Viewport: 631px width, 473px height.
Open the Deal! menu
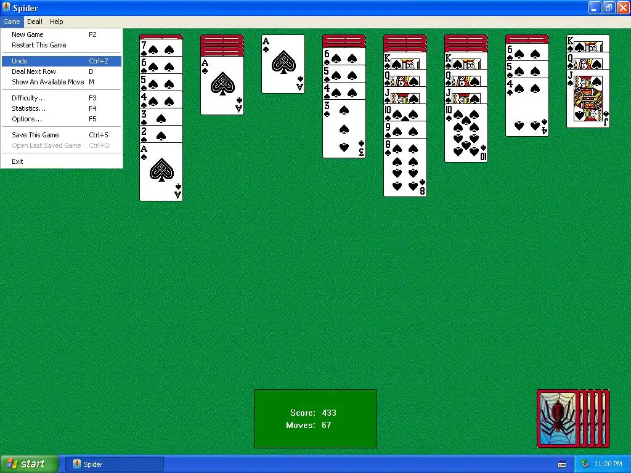(35, 22)
